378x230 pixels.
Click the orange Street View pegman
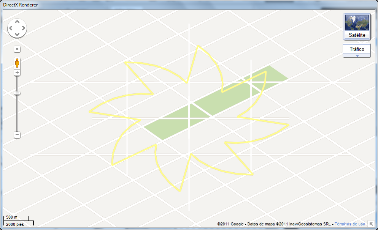(x=17, y=63)
